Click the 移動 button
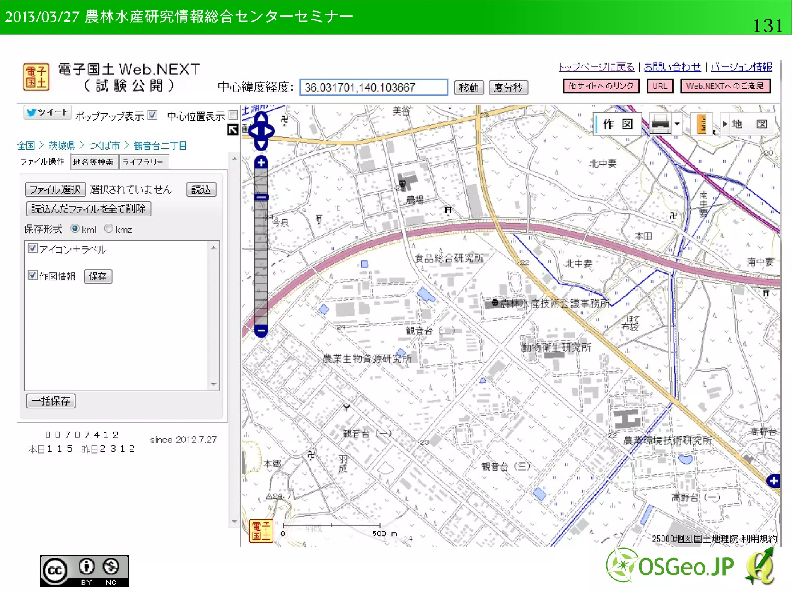This screenshot has height=593, width=792. (x=469, y=88)
